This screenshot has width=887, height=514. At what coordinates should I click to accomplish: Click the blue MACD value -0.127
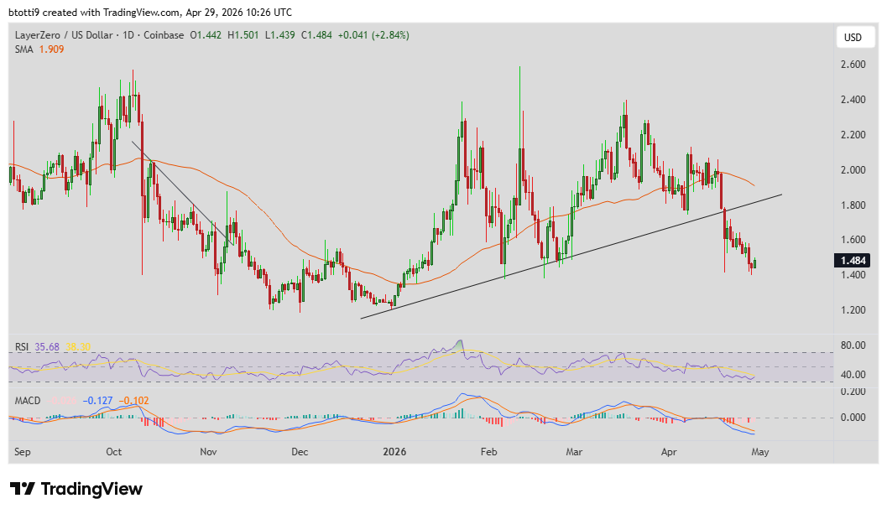[x=97, y=400]
